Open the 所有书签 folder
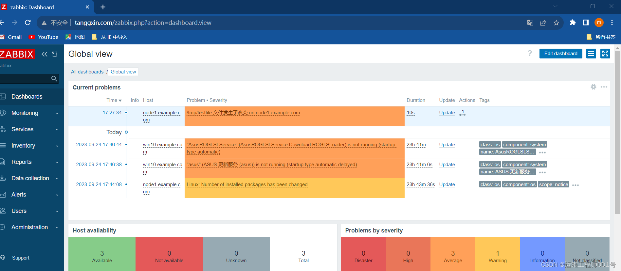The image size is (621, 271). coord(601,37)
